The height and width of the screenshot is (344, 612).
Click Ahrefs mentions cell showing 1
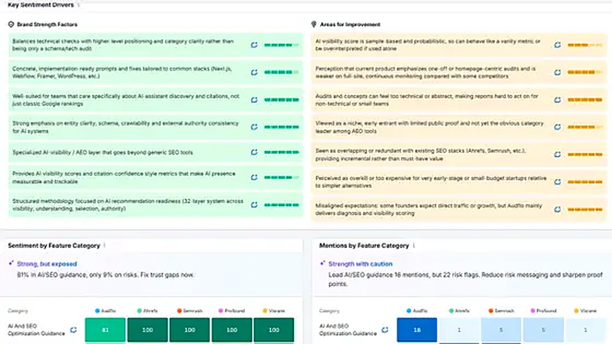pyautogui.click(x=459, y=330)
